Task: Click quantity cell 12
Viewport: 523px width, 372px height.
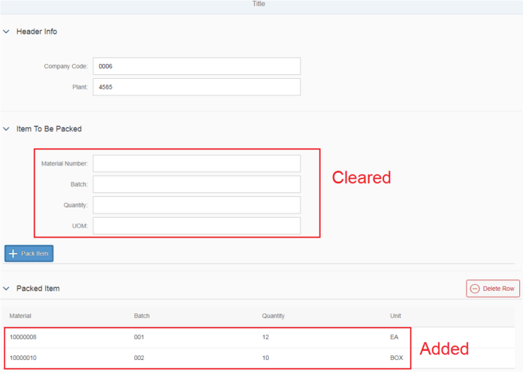Action: click(265, 337)
